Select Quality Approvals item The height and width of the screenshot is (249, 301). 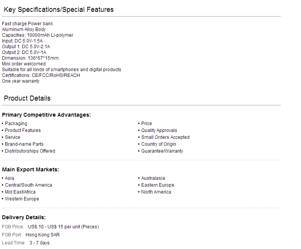point(159,130)
